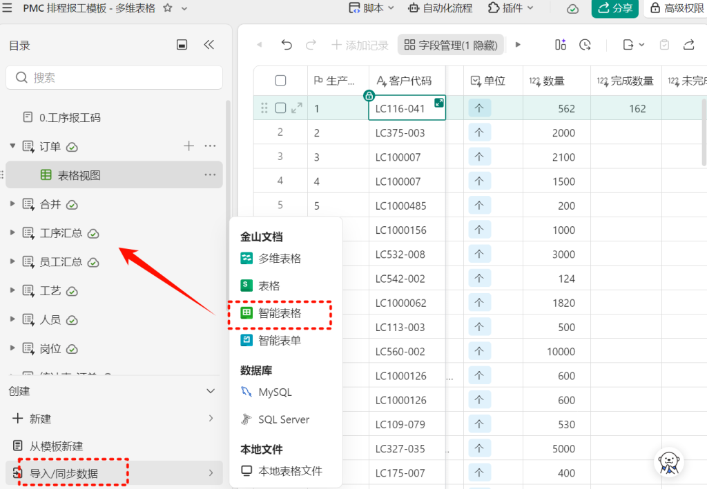This screenshot has width=707, height=489.
Task: Click the 完成数量 column header
Action: (x=626, y=81)
